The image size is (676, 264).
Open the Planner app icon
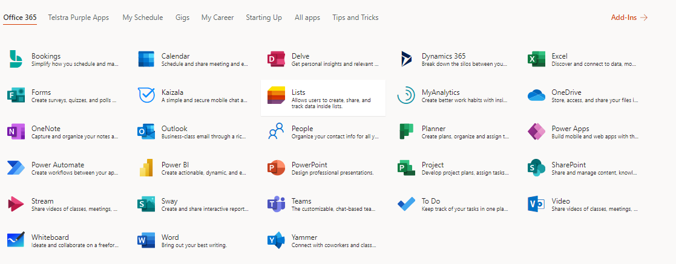pos(406,132)
